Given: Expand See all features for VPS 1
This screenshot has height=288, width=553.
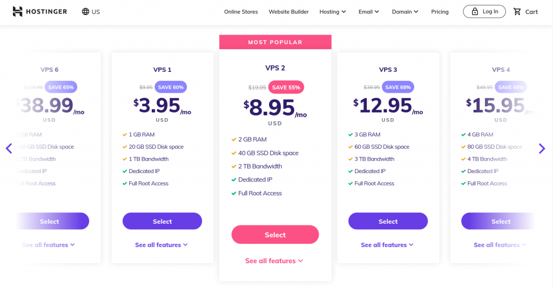Looking at the screenshot, I should click(x=161, y=245).
